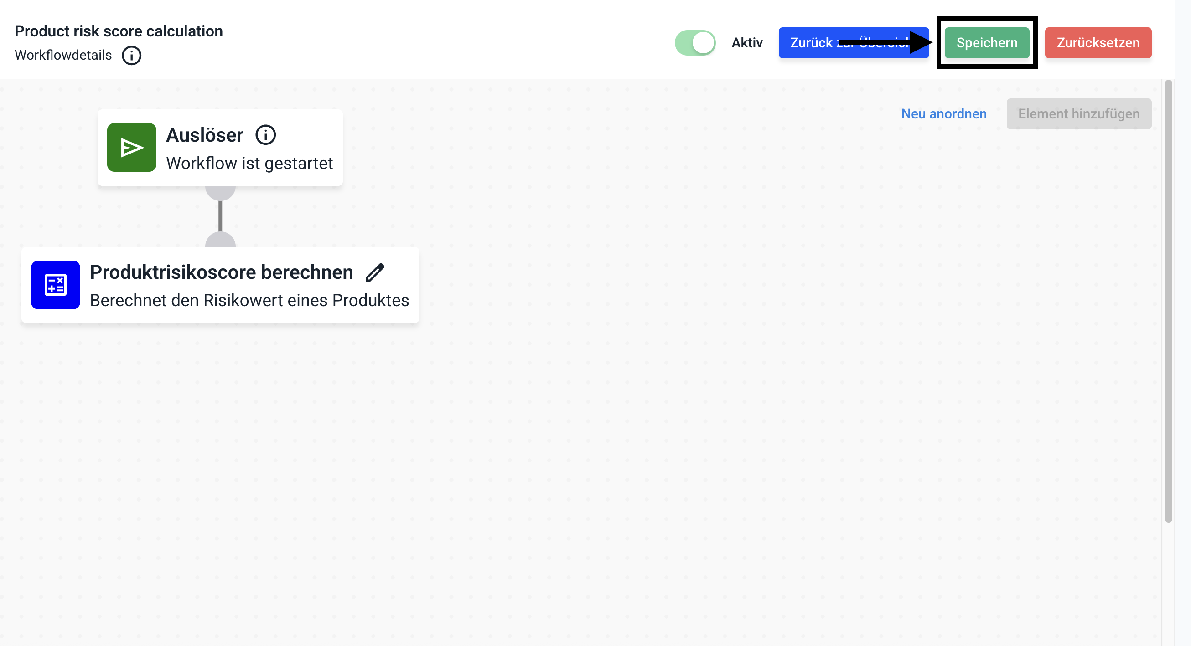
Task: Click the connector handle above Produktrisikoscore node
Action: (x=221, y=240)
